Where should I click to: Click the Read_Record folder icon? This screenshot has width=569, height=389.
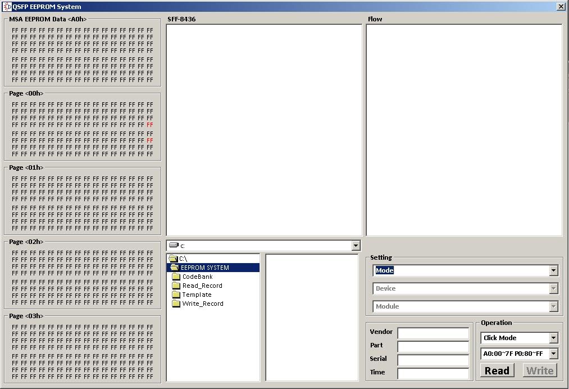point(175,285)
